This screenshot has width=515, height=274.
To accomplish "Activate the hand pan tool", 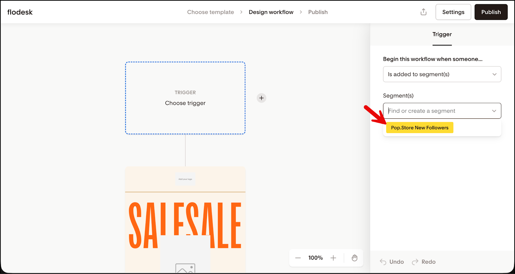I will [x=354, y=258].
